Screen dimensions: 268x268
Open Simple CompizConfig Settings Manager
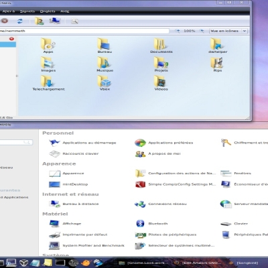point(176,184)
